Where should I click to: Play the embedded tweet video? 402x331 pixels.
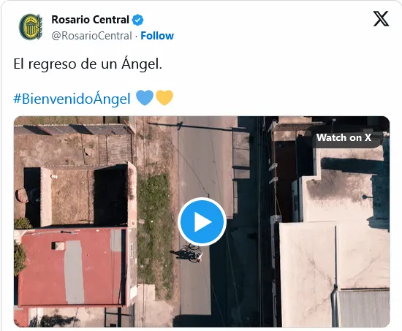(x=202, y=222)
